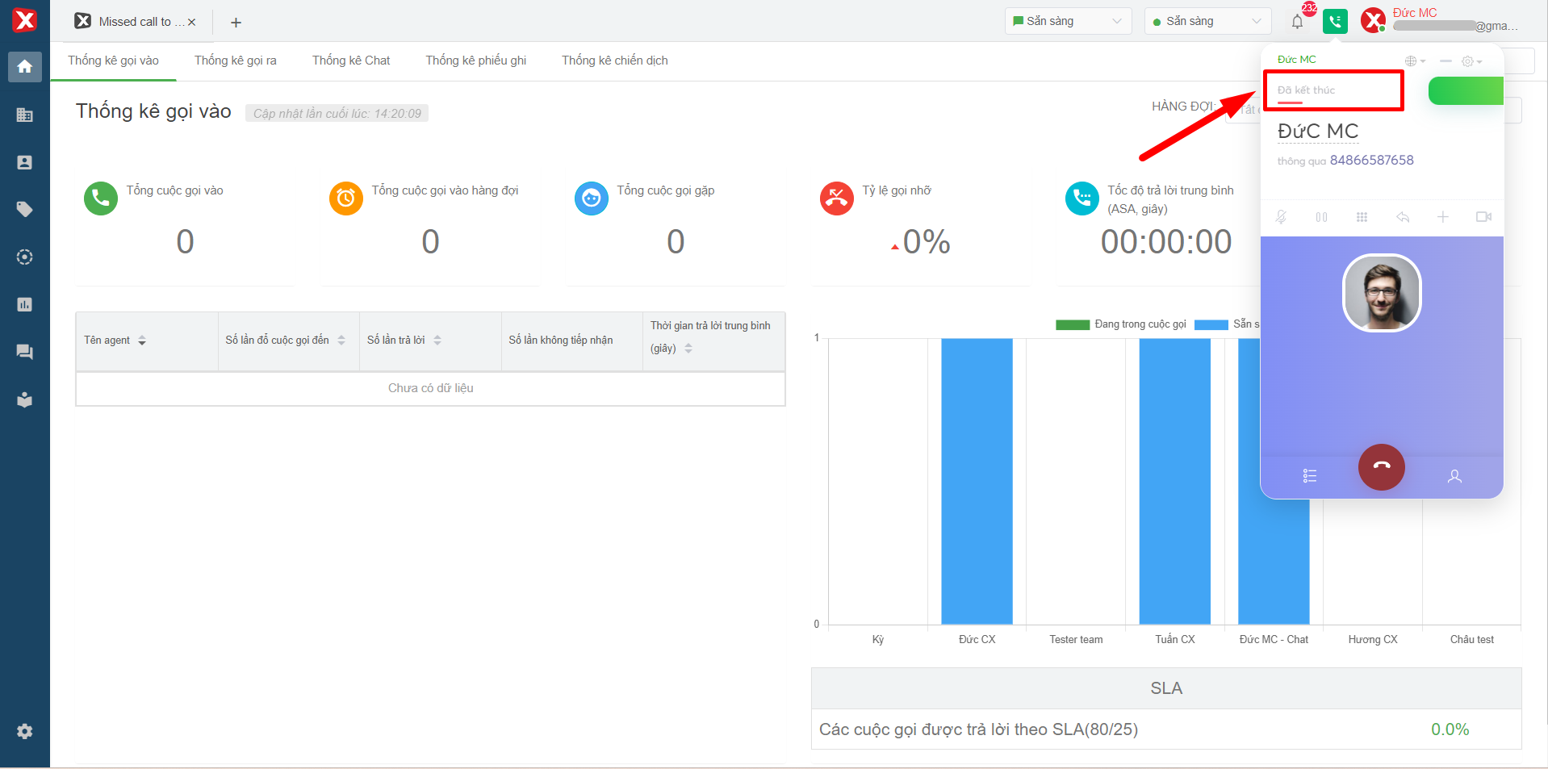This screenshot has height=769, width=1548.
Task: Click phone number 84866587658 link
Action: pyautogui.click(x=1371, y=160)
